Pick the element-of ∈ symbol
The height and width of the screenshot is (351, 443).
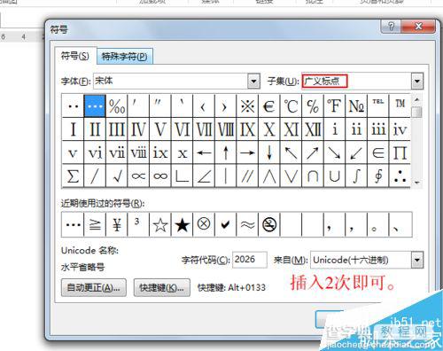[x=378, y=152]
